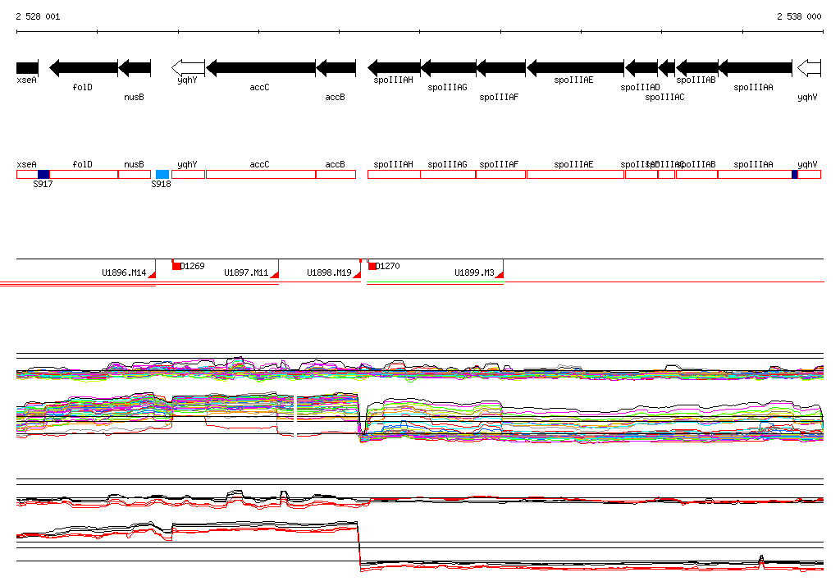Image resolution: width=840 pixels, height=586 pixels.
Task: Click the accC gene arrow
Action: 261,68
